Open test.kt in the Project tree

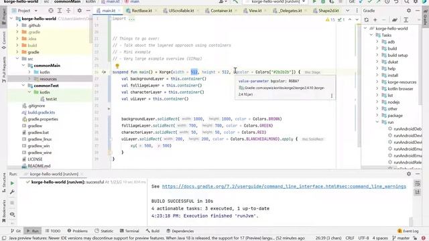pos(51,99)
